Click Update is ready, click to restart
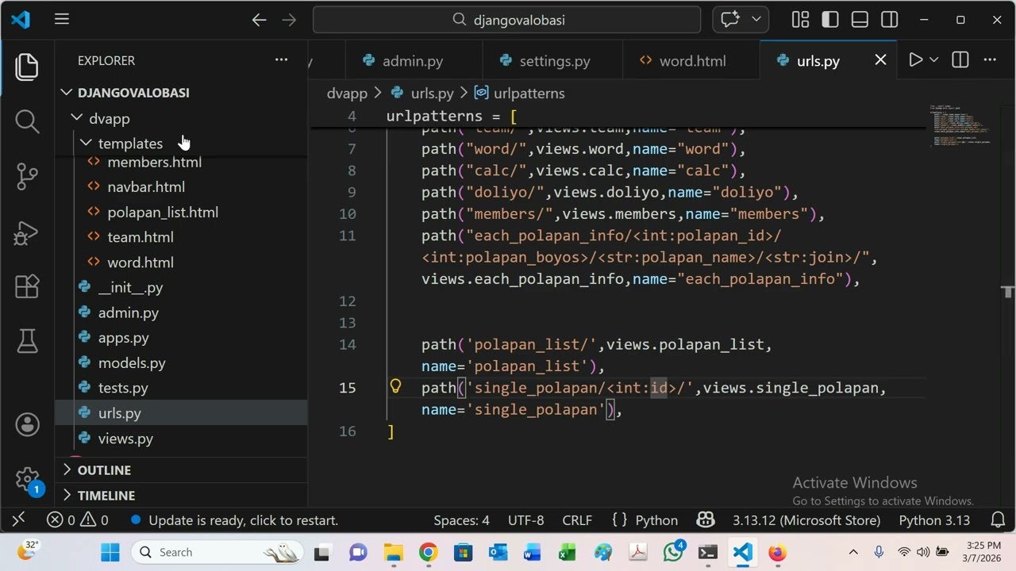Viewport: 1016px width, 571px height. tap(234, 520)
